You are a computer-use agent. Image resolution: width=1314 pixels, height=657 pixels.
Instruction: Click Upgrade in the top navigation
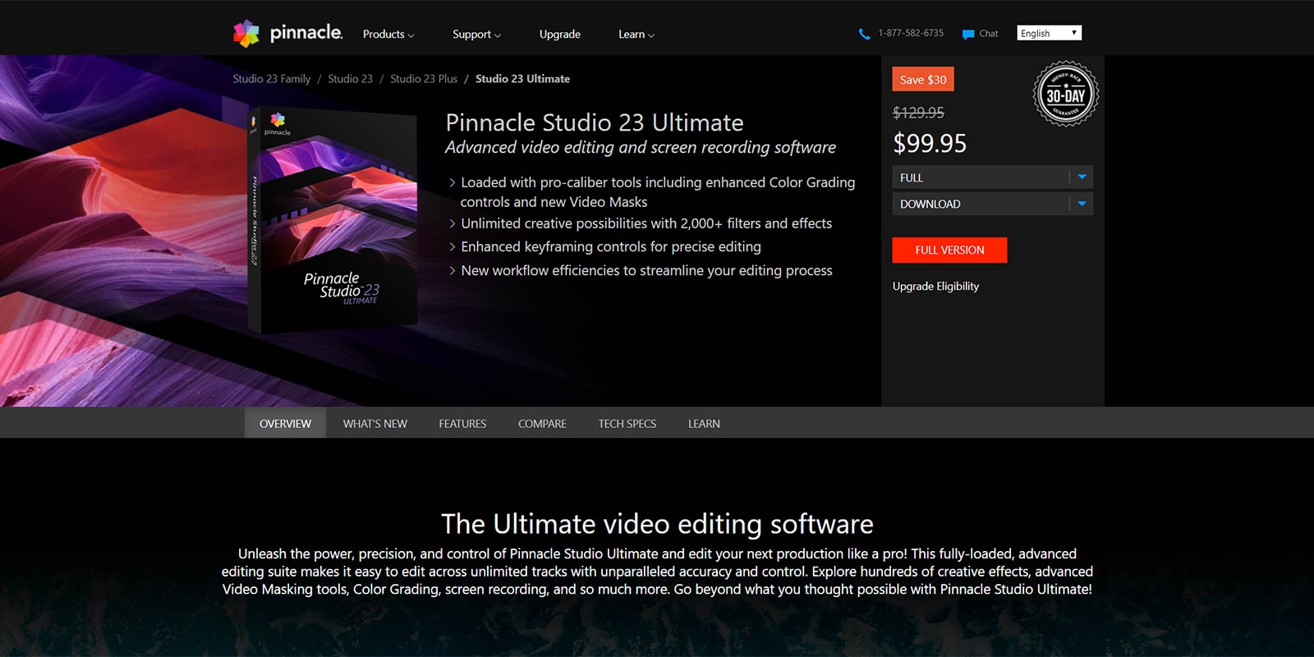click(x=560, y=34)
